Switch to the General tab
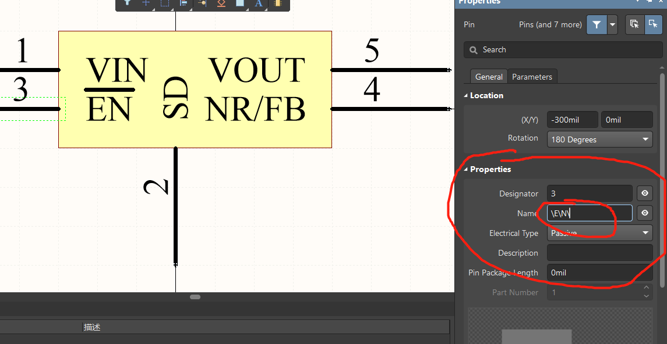The height and width of the screenshot is (344, 667). (489, 77)
